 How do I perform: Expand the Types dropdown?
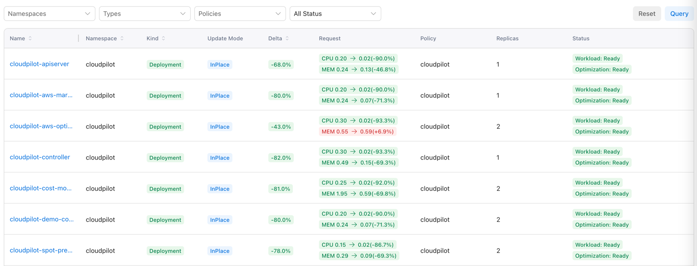point(145,13)
